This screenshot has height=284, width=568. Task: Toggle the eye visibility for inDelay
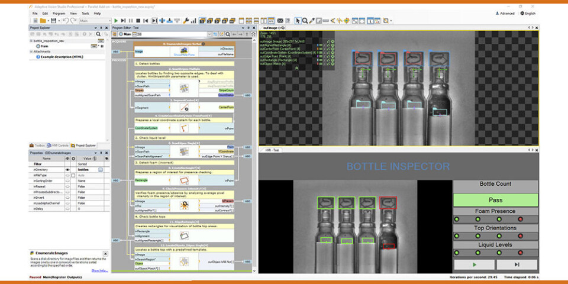pyautogui.click(x=67, y=209)
